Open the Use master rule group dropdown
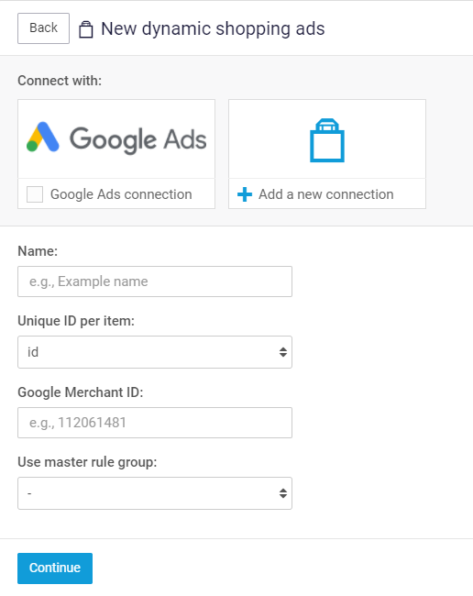The image size is (473, 596). click(155, 493)
